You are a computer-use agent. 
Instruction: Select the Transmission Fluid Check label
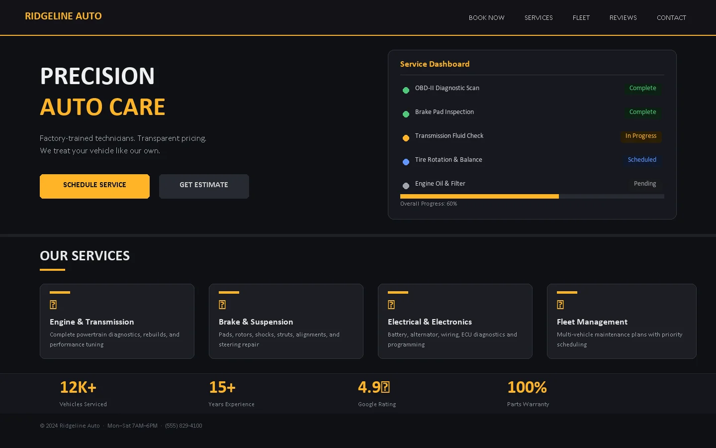[x=449, y=136]
